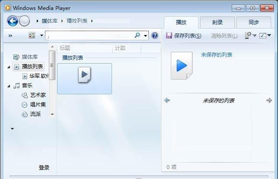This screenshot has height=179, width=278.
Task: Select 播放列表 in navigation tree
Action: coord(32,67)
